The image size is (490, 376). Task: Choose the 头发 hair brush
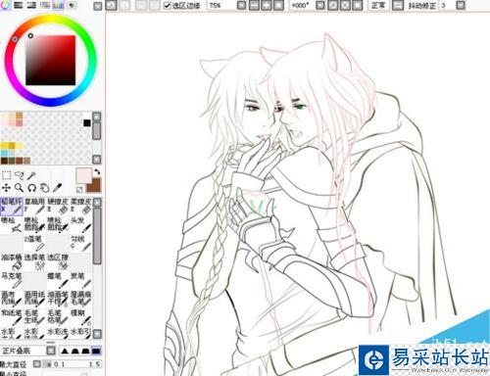click(x=81, y=224)
